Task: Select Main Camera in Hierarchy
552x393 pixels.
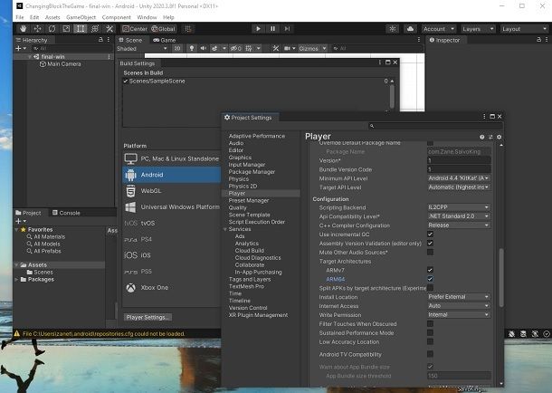Action: coord(61,64)
